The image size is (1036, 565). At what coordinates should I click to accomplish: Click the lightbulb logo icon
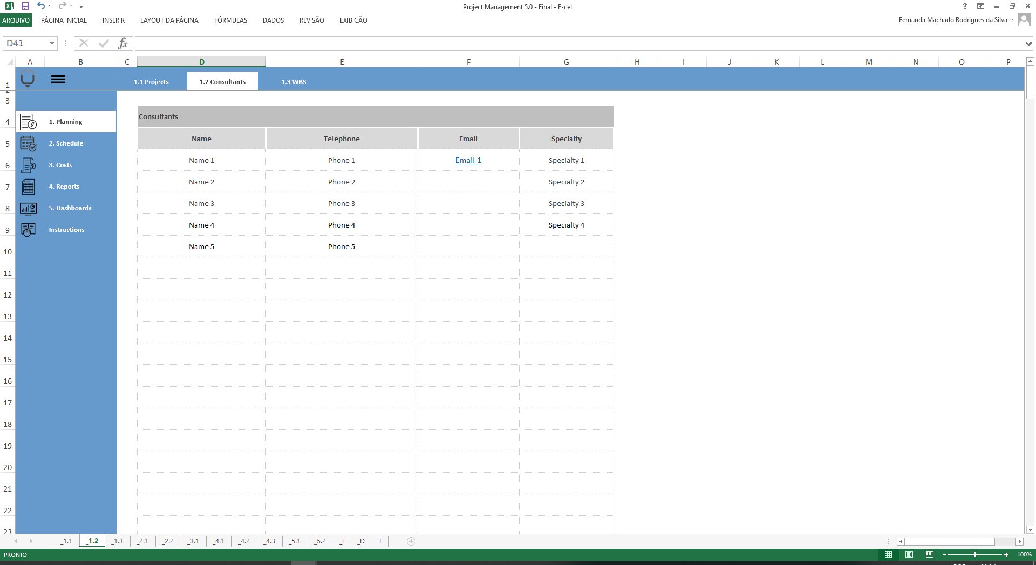pyautogui.click(x=27, y=80)
